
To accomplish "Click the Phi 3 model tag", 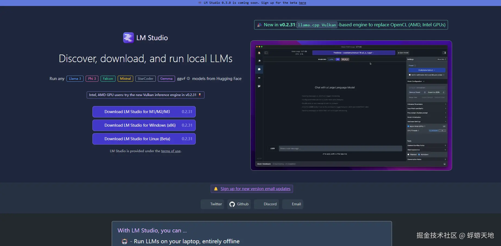I will [92, 79].
